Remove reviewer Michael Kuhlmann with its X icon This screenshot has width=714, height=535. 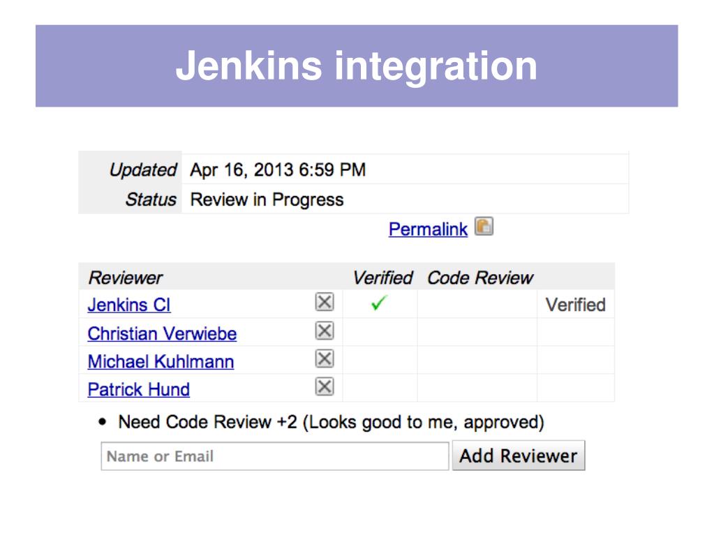pyautogui.click(x=325, y=359)
